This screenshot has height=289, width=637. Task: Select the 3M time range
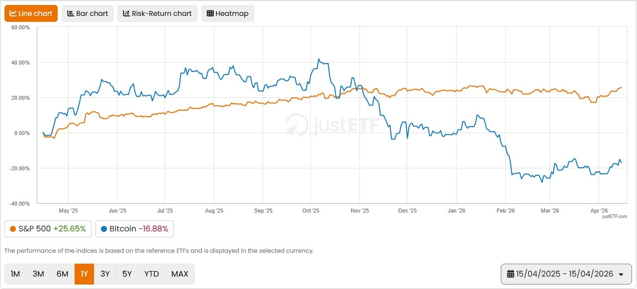point(38,274)
